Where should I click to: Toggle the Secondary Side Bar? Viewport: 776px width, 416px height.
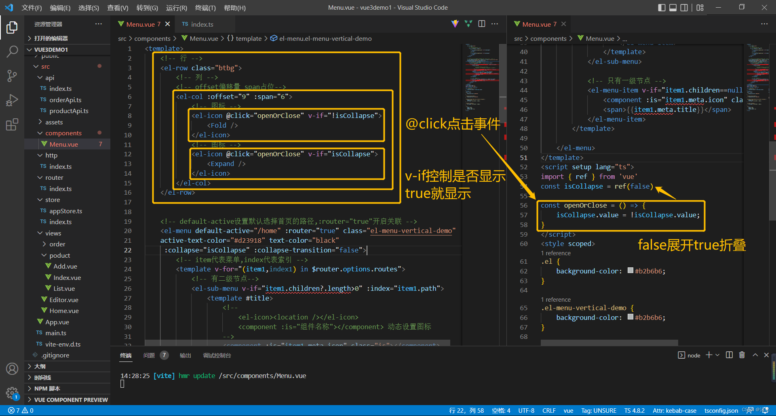click(684, 7)
